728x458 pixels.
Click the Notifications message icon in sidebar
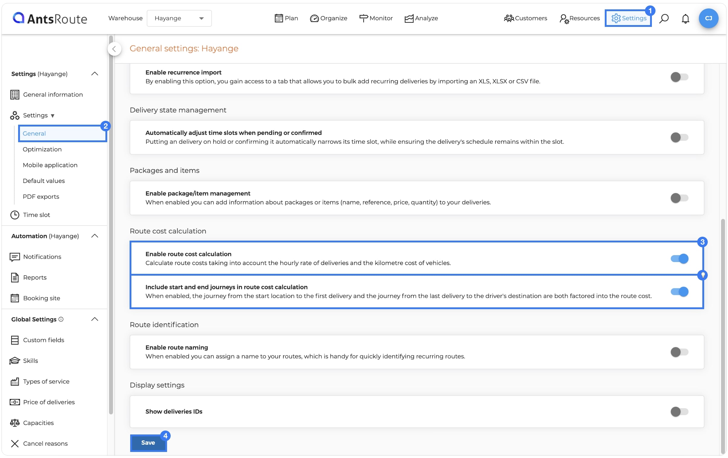[x=15, y=257]
